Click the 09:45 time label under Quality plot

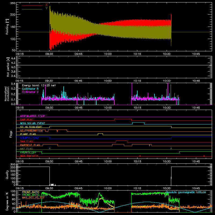[78, 188]
